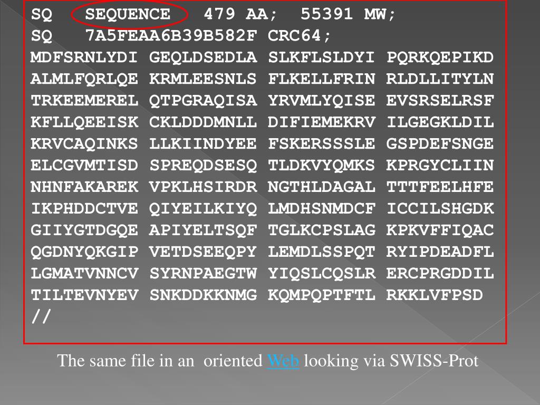Click sequence block SLKFLSLDYI
Viewport: 540px width, 405px height.
(x=322, y=57)
